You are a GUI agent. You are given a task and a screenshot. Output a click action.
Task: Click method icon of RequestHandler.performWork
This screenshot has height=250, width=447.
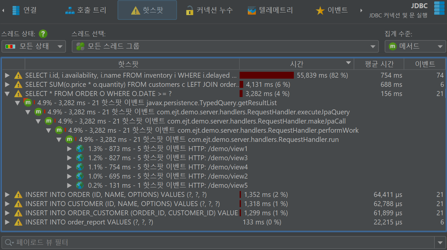point(59,130)
